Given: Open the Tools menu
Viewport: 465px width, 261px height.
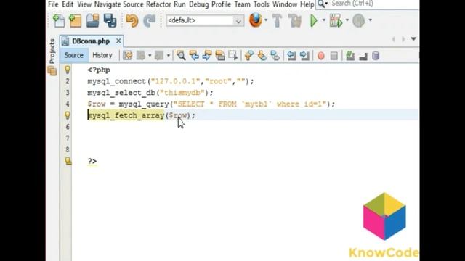Looking at the screenshot, I should click(x=262, y=4).
